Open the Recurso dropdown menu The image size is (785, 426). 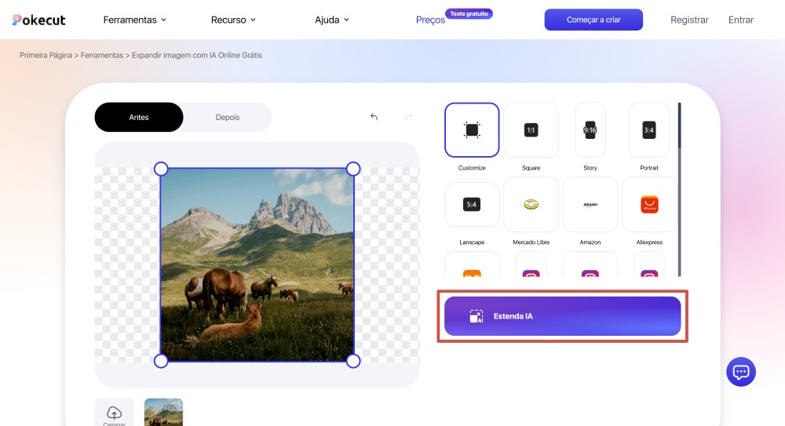233,20
